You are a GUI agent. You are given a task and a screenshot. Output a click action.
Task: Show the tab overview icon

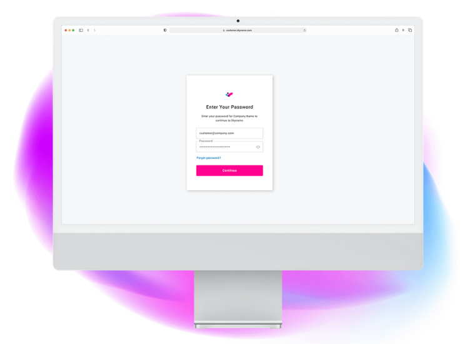[x=410, y=30]
